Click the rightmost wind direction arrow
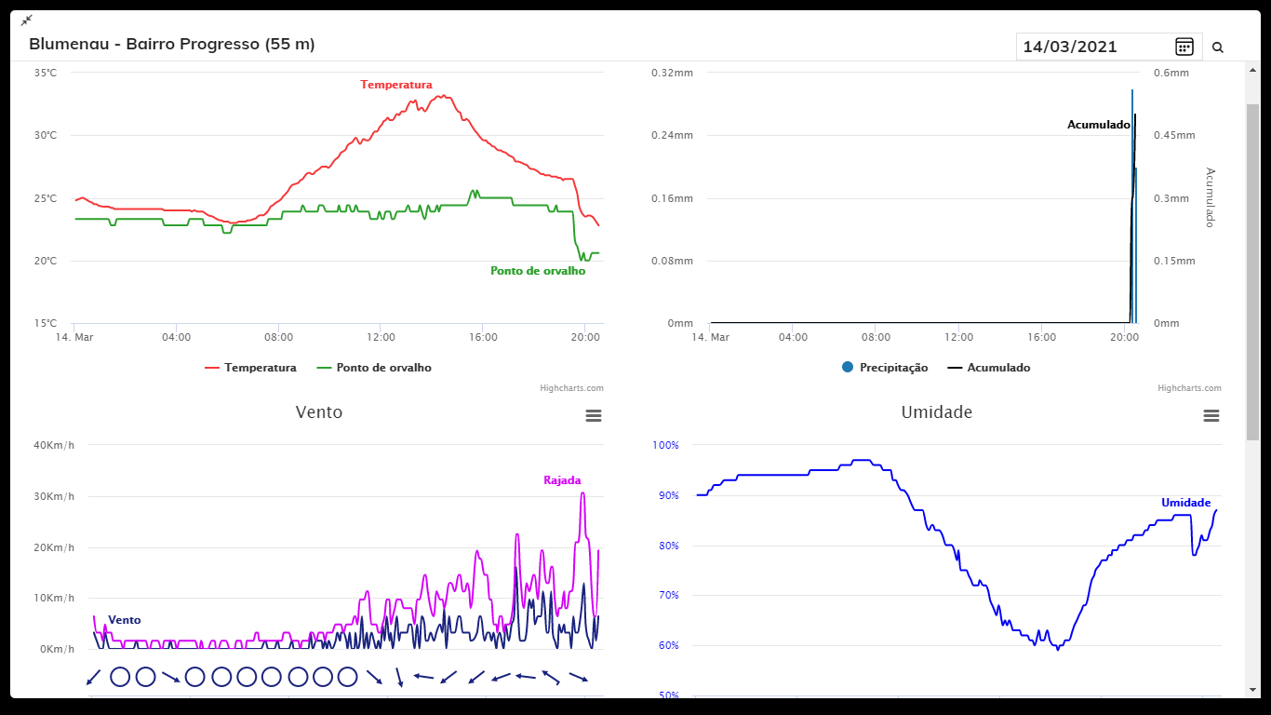This screenshot has width=1271, height=715. pyautogui.click(x=578, y=677)
